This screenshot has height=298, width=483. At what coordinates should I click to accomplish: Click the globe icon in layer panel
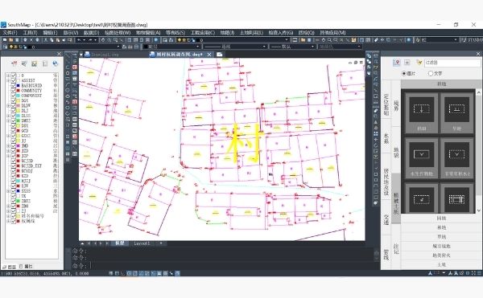[x=55, y=63]
